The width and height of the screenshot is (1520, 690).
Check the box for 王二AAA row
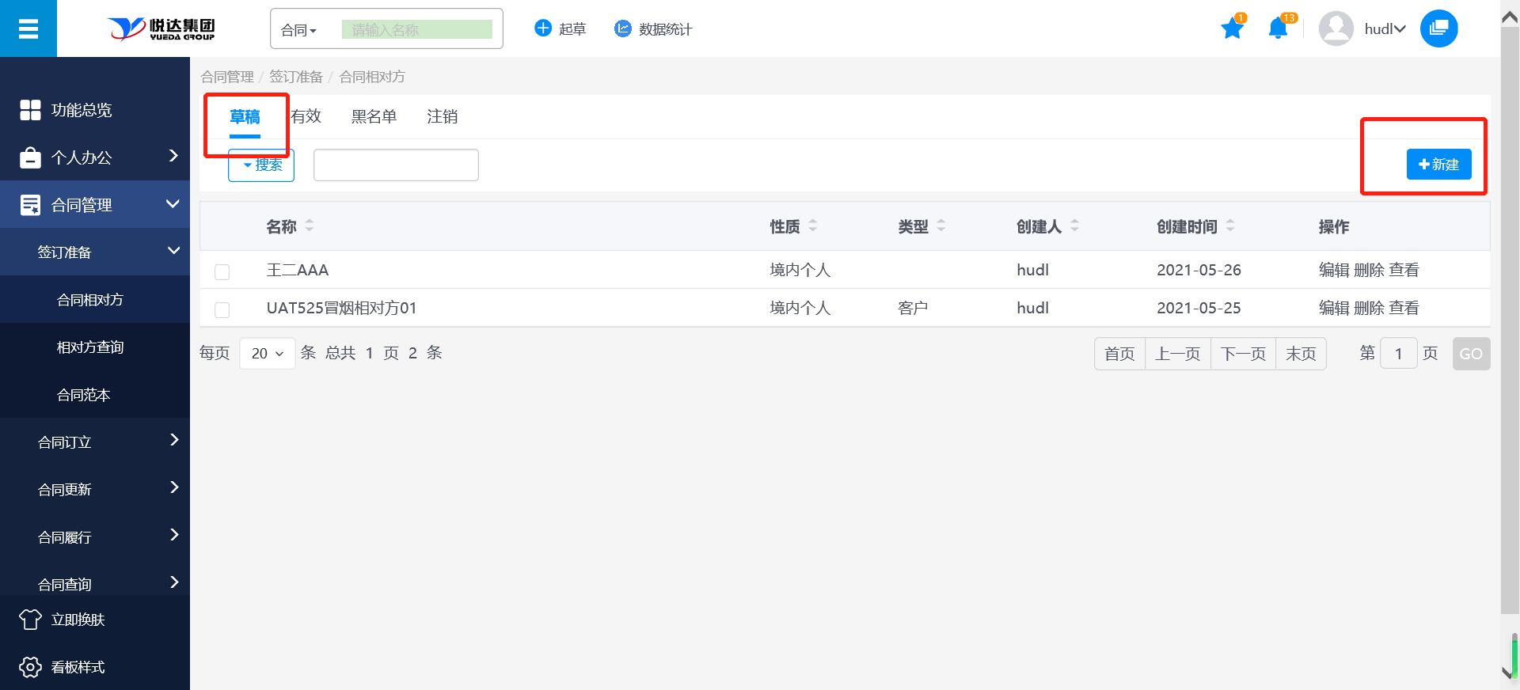point(222,271)
